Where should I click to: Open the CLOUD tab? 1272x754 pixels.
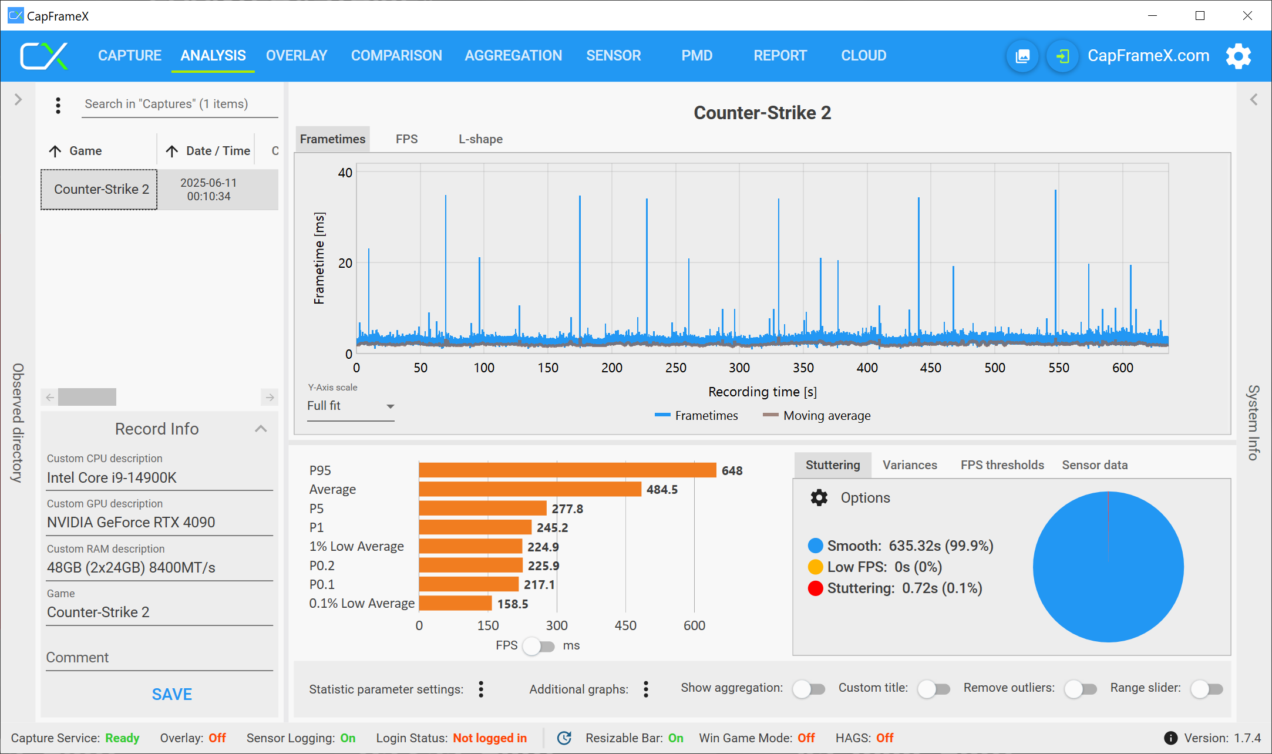coord(864,56)
